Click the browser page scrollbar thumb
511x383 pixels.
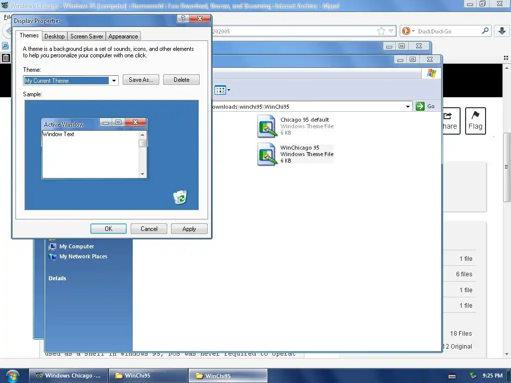coord(507,167)
